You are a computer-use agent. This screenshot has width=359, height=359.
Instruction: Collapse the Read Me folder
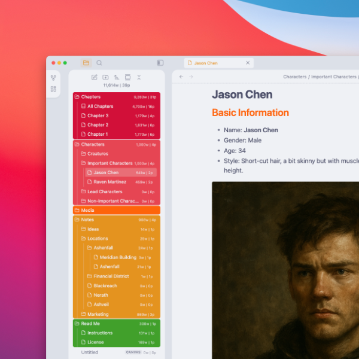tap(117, 324)
